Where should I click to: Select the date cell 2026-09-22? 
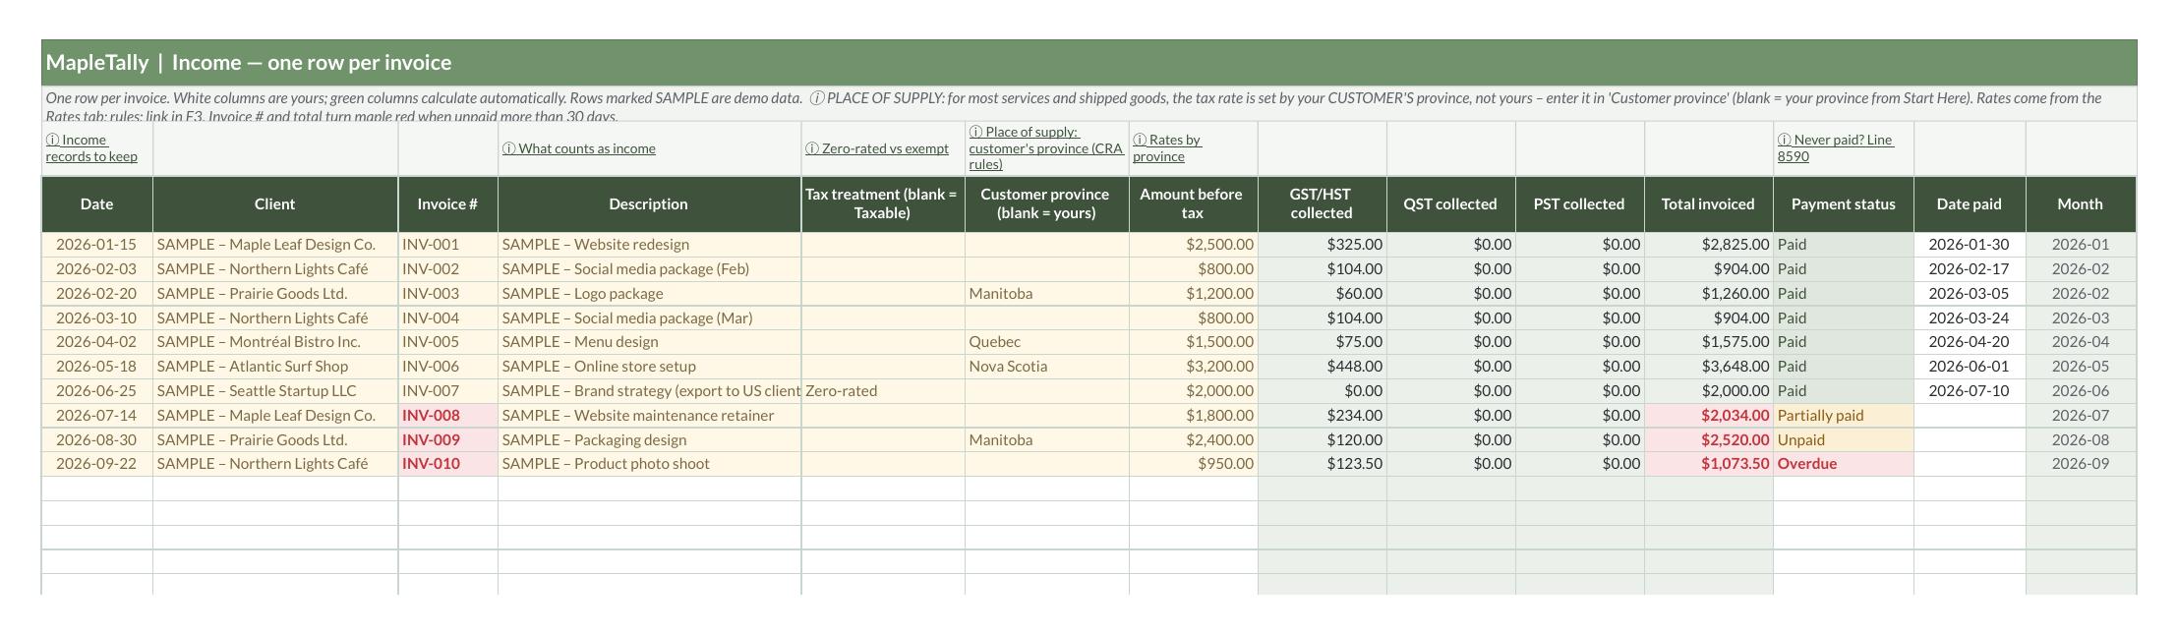(97, 464)
